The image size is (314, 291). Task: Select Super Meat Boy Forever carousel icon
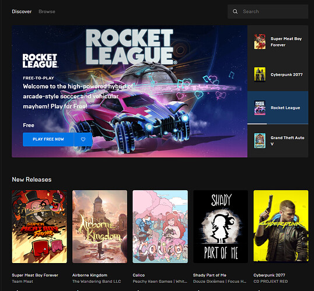[x=260, y=42]
